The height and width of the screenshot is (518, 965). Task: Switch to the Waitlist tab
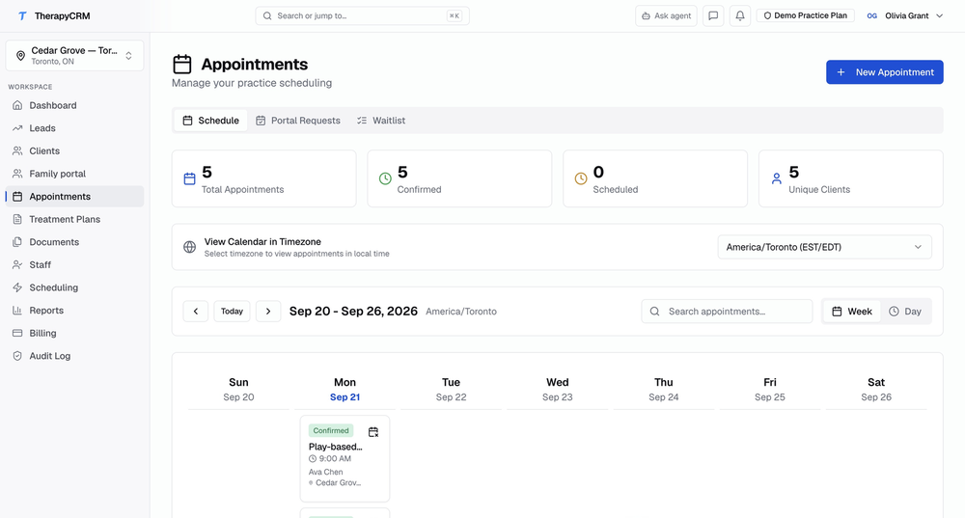click(381, 121)
